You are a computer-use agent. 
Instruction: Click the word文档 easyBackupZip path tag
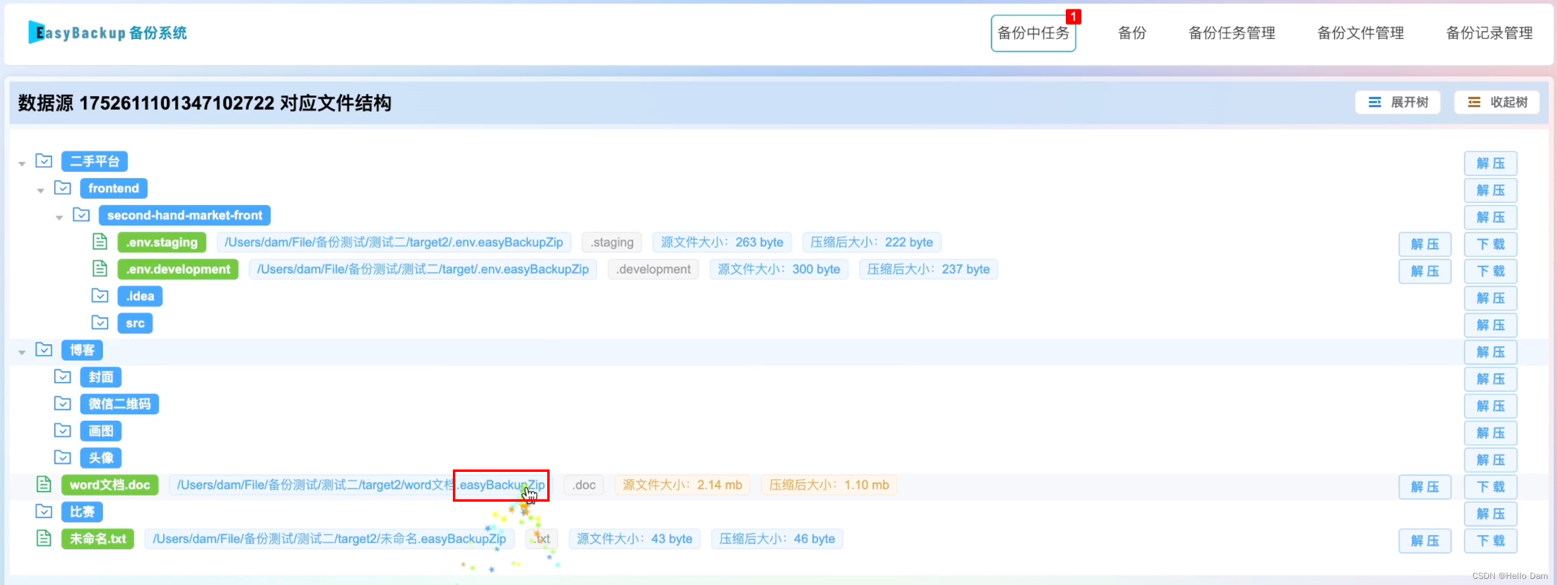click(361, 485)
